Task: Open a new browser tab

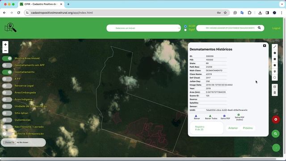Action: (68, 4)
